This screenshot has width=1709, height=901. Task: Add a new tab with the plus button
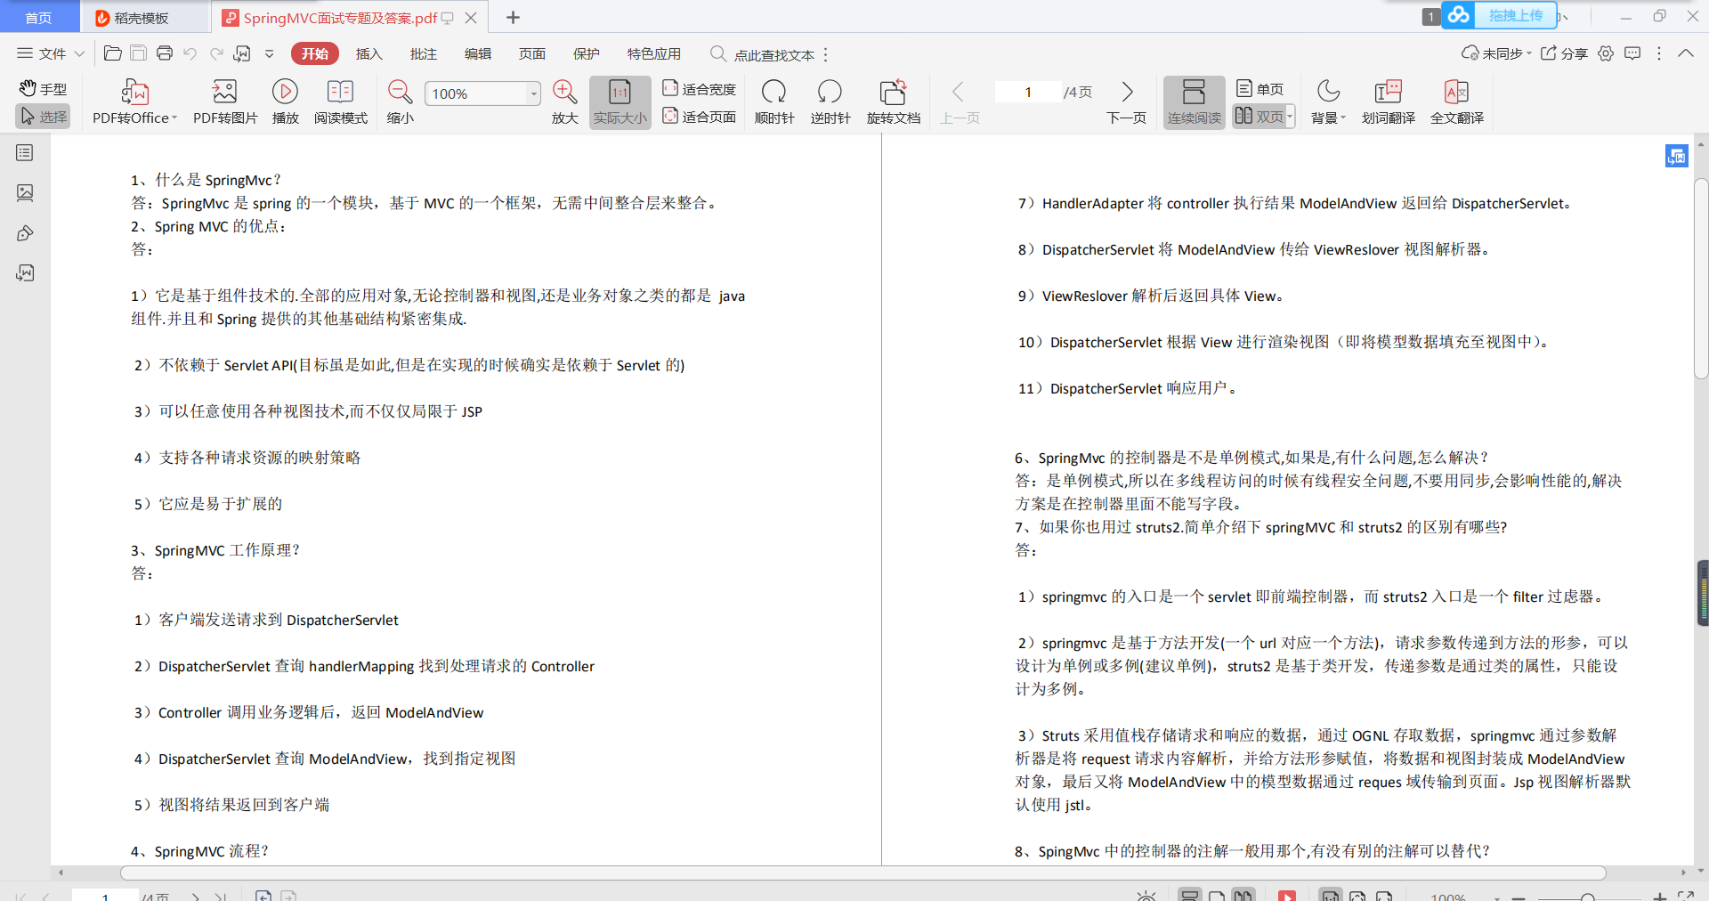513,17
